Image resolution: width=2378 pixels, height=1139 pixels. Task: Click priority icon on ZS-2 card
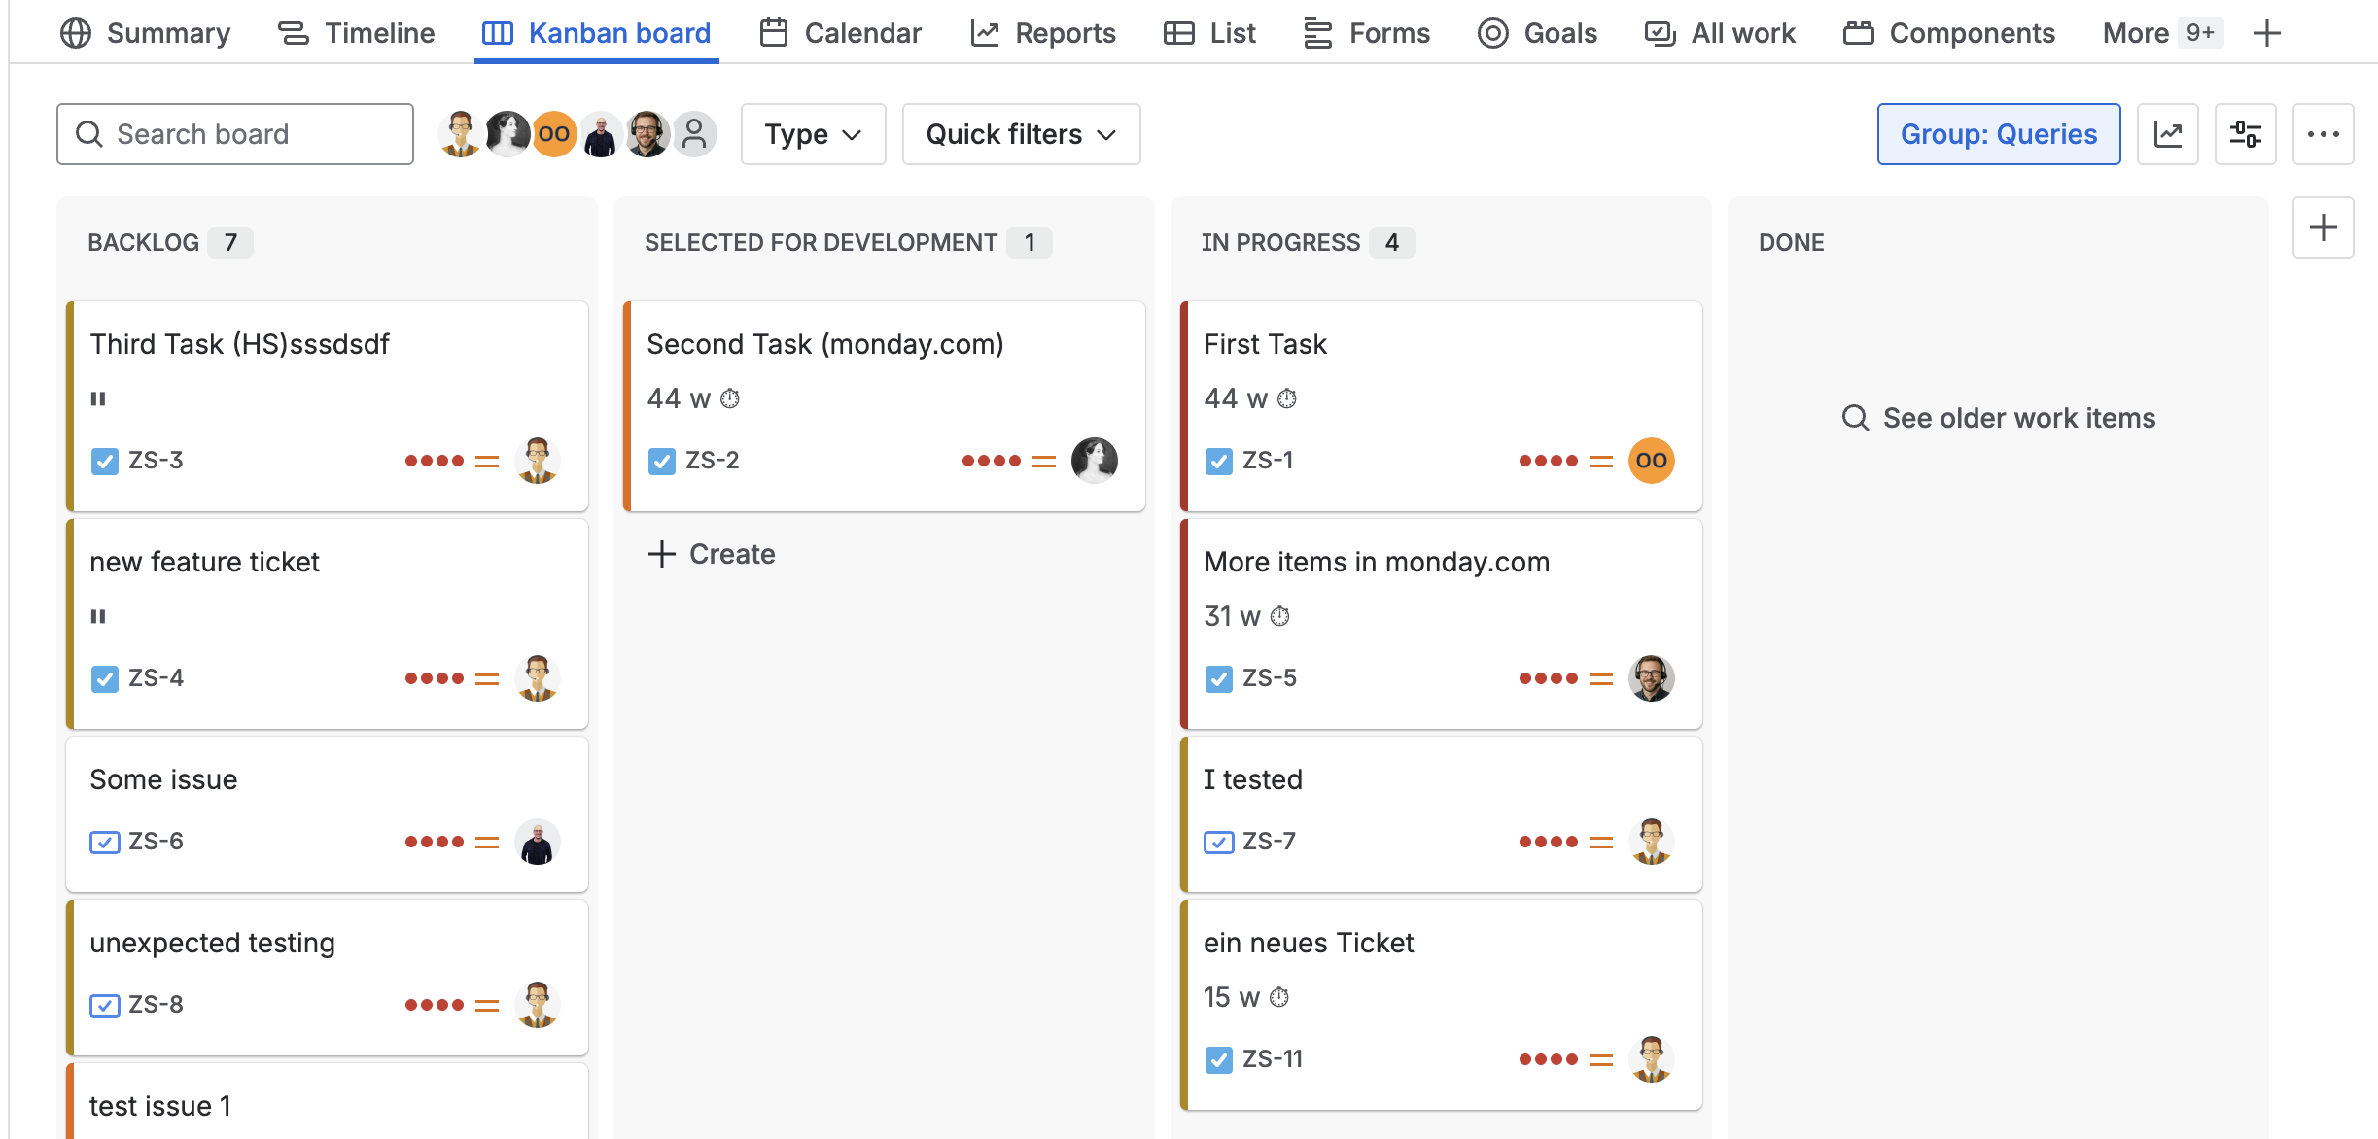[x=1043, y=461]
